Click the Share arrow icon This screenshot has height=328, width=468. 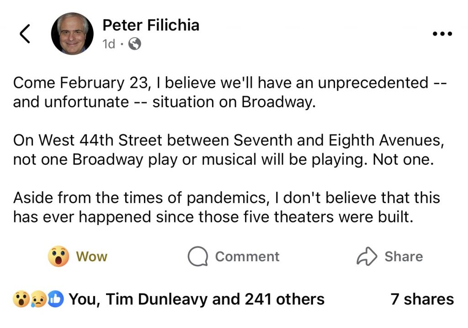click(367, 257)
